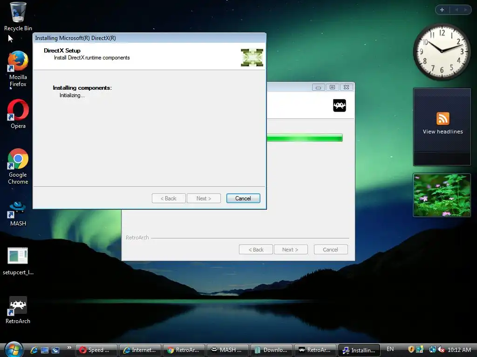Open the Windows Start orb
Image resolution: width=477 pixels, height=357 pixels.
(13, 350)
